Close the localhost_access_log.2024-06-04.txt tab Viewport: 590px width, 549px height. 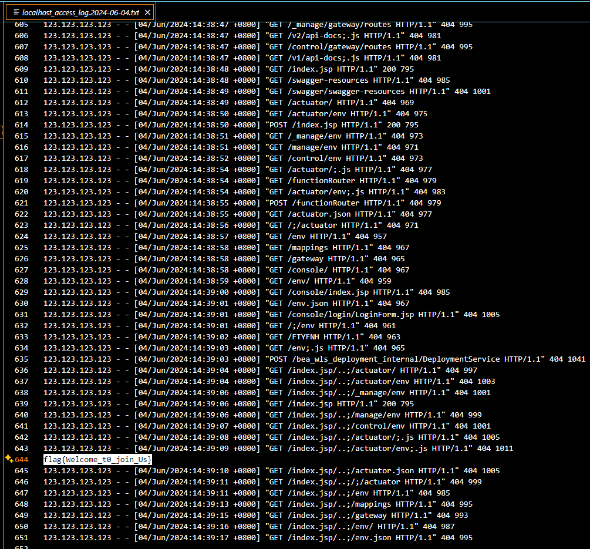(x=147, y=12)
